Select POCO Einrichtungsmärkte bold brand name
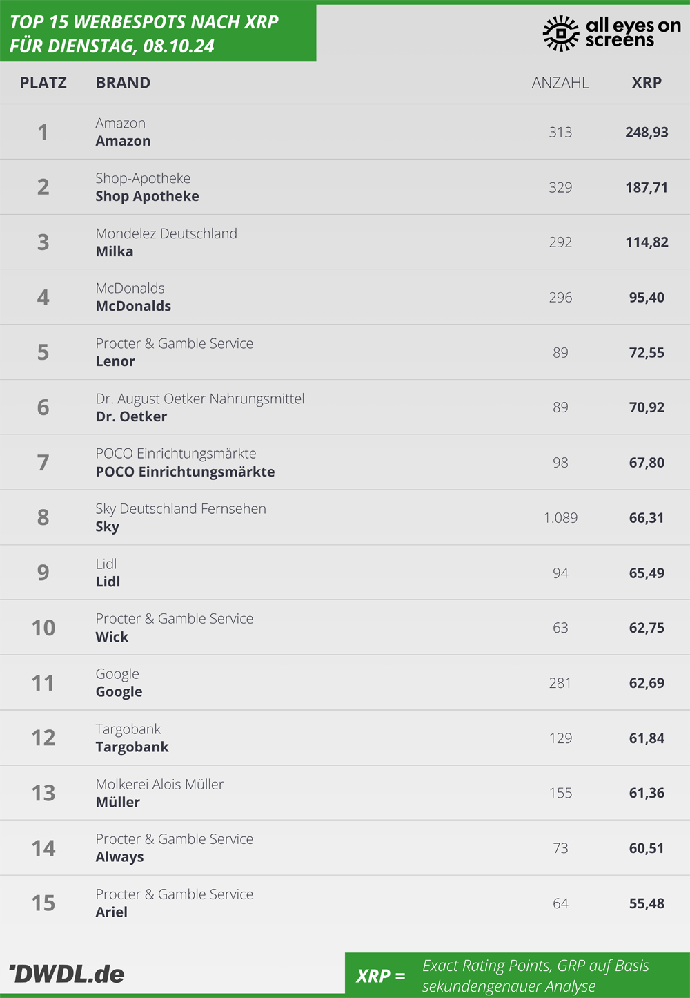 pos(185,472)
